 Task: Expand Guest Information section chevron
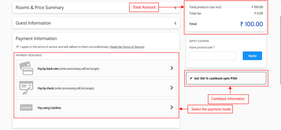(x=175, y=23)
